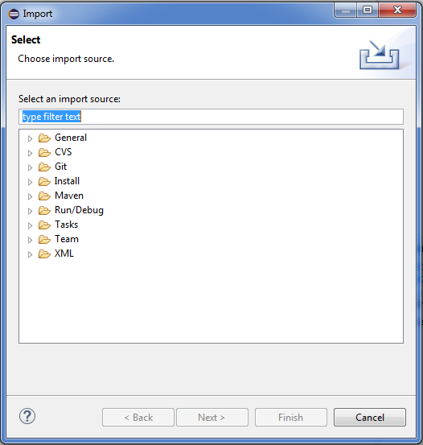Screen dimensions: 423x445
Task: Select the Maven import source label
Action: pyautogui.click(x=69, y=196)
